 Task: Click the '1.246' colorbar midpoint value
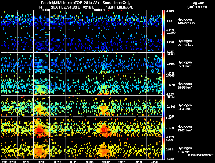pos(171,42)
